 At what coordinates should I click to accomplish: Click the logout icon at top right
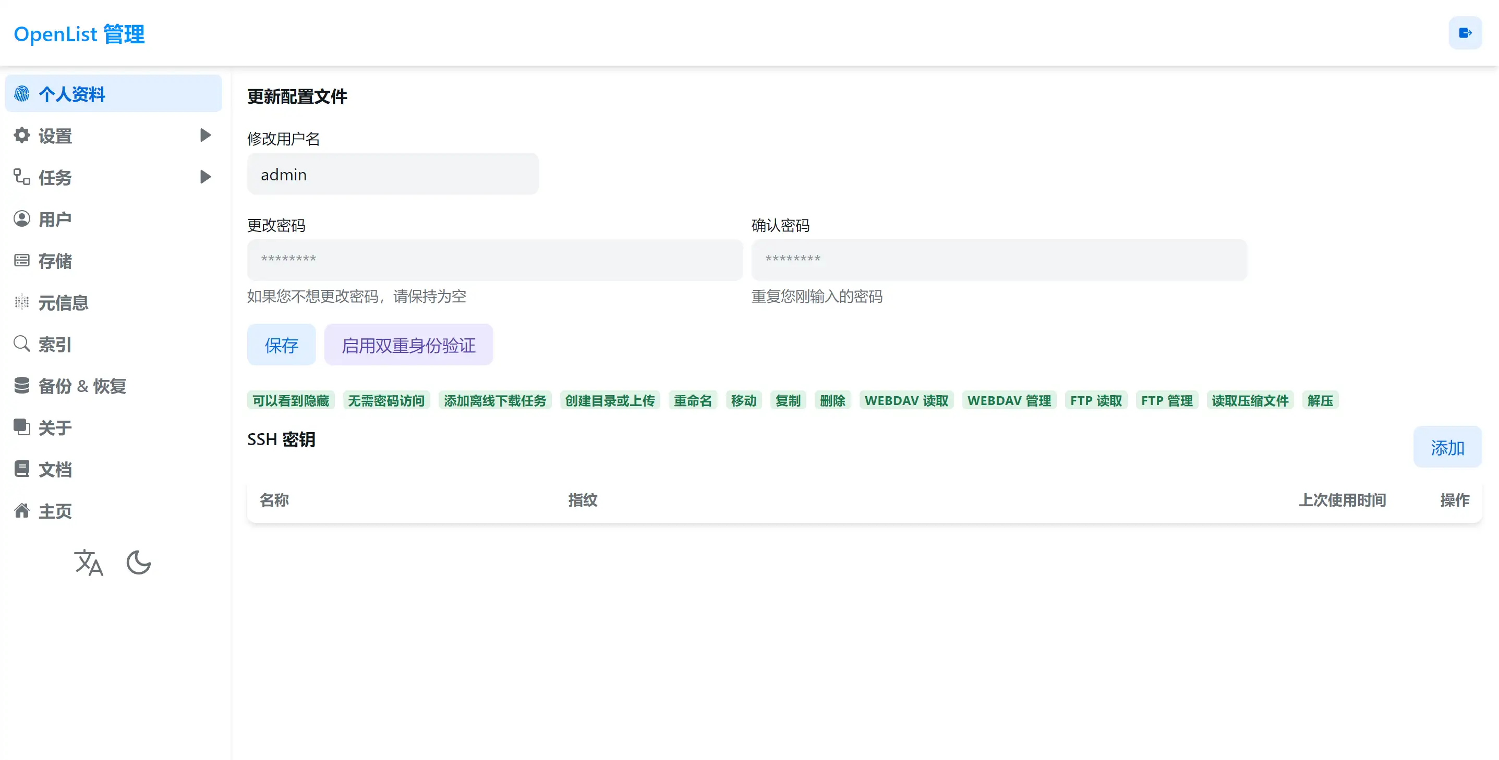tap(1465, 33)
